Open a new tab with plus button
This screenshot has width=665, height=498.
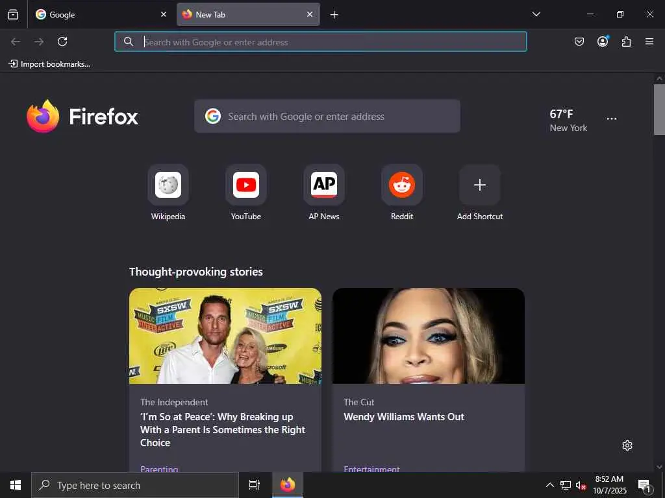pos(334,15)
